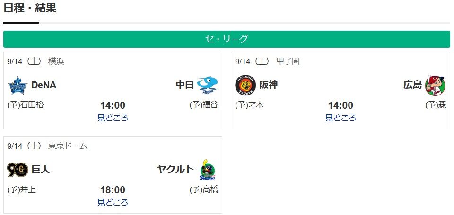The image size is (454, 215).
Task: Click the 巨人 team name
Action: tap(41, 170)
